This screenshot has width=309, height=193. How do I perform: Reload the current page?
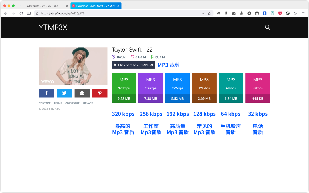pyautogui.click(x=21, y=13)
